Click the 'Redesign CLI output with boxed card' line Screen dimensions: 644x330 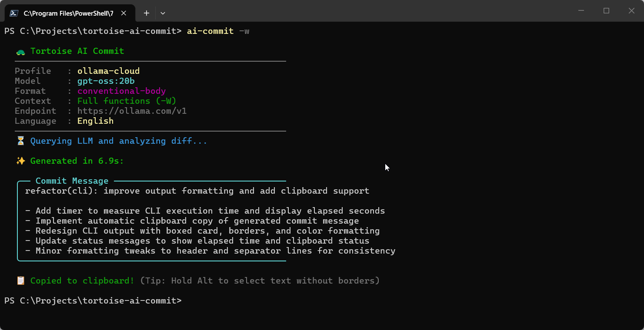pos(203,231)
